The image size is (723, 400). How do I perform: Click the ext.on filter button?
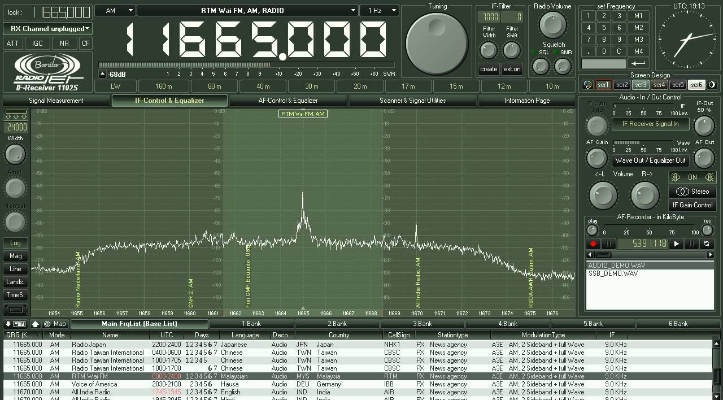[x=512, y=69]
